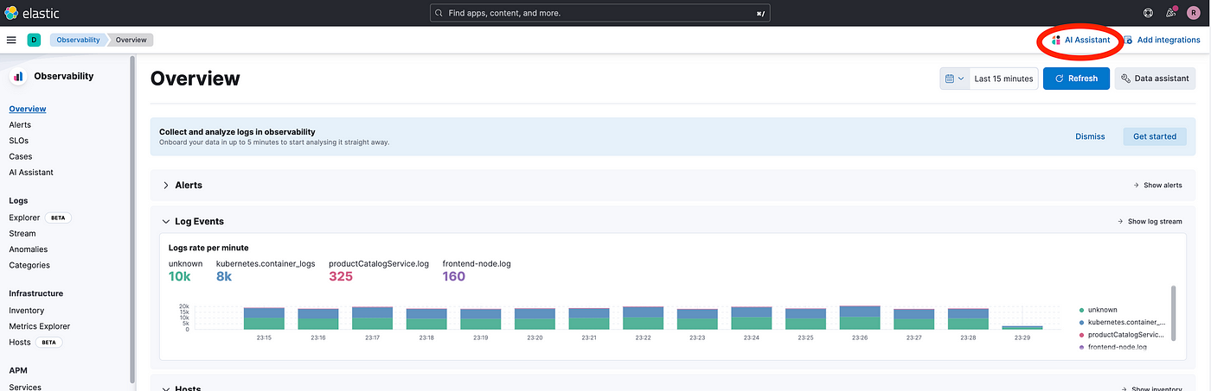Select Alerts in the sidebar
Screen dimensions: 1211x391
click(x=20, y=125)
